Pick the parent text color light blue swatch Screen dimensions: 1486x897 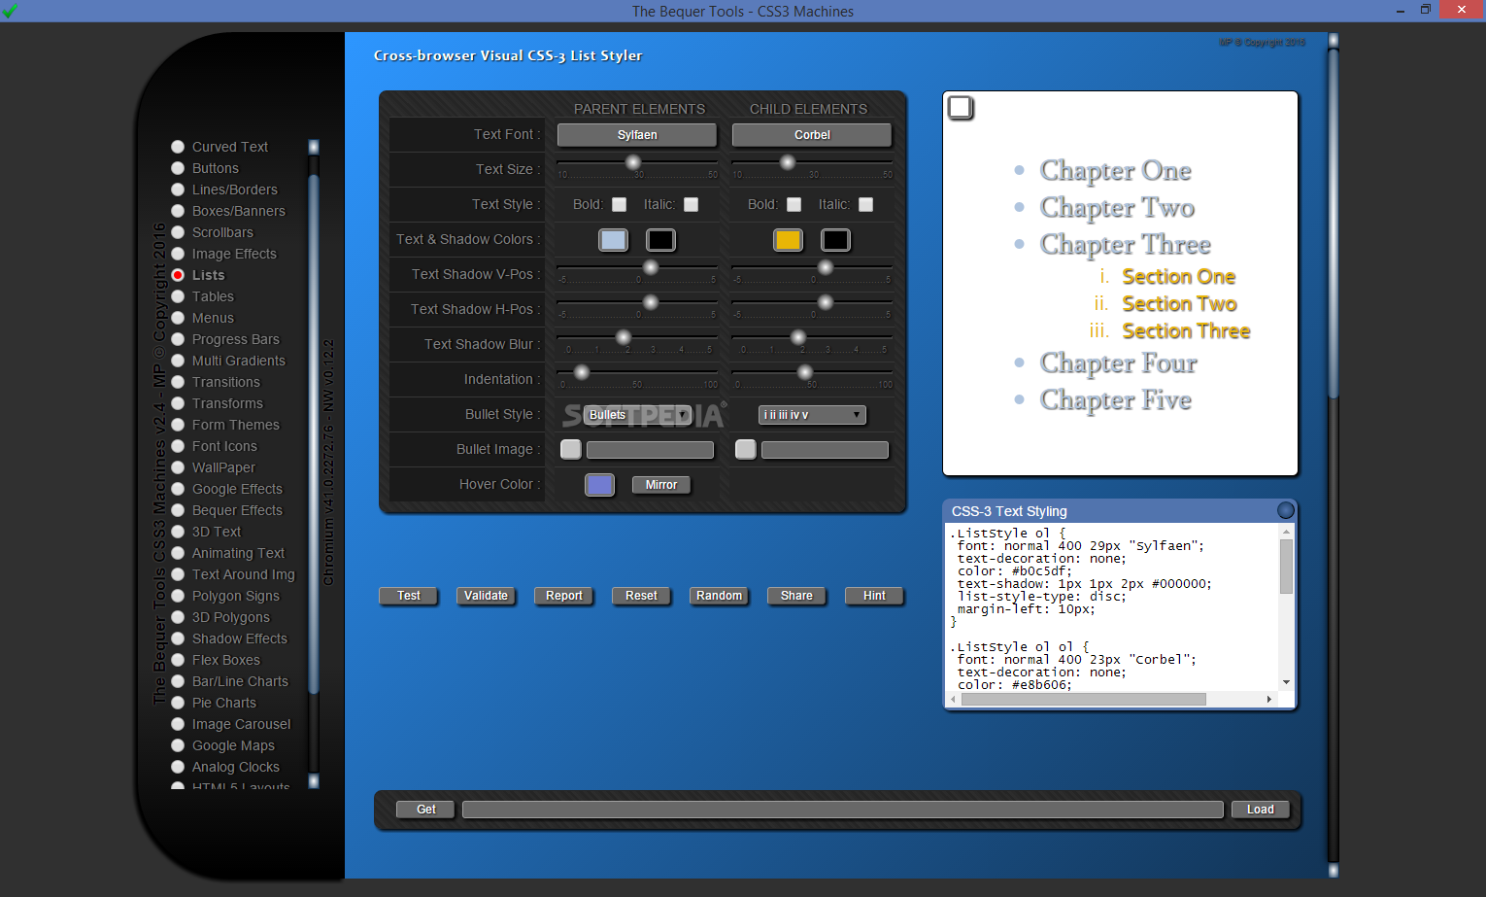click(613, 240)
